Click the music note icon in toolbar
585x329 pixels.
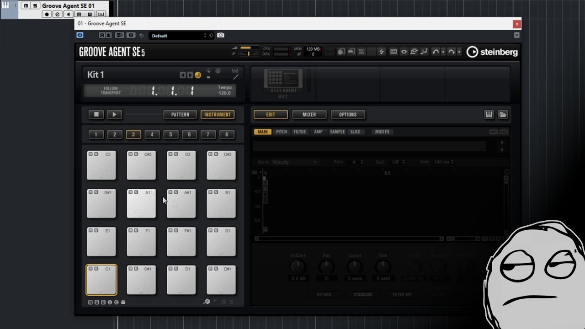click(424, 52)
